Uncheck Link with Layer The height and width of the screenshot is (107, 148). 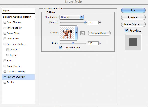(x=61, y=47)
